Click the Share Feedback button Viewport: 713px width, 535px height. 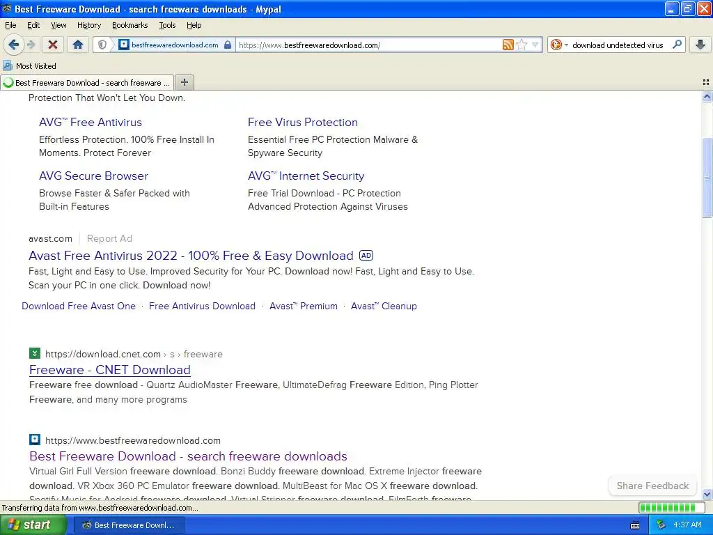[652, 486]
